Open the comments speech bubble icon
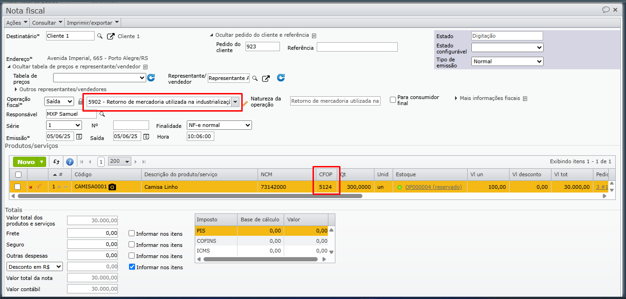626x299 pixels. (x=606, y=10)
